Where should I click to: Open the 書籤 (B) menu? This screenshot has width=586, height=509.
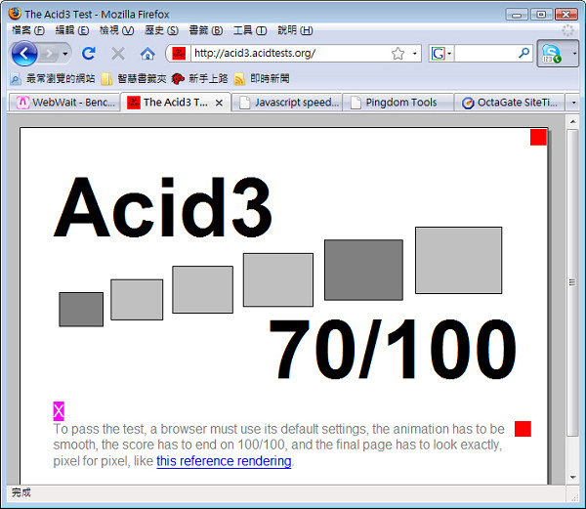[x=206, y=30]
